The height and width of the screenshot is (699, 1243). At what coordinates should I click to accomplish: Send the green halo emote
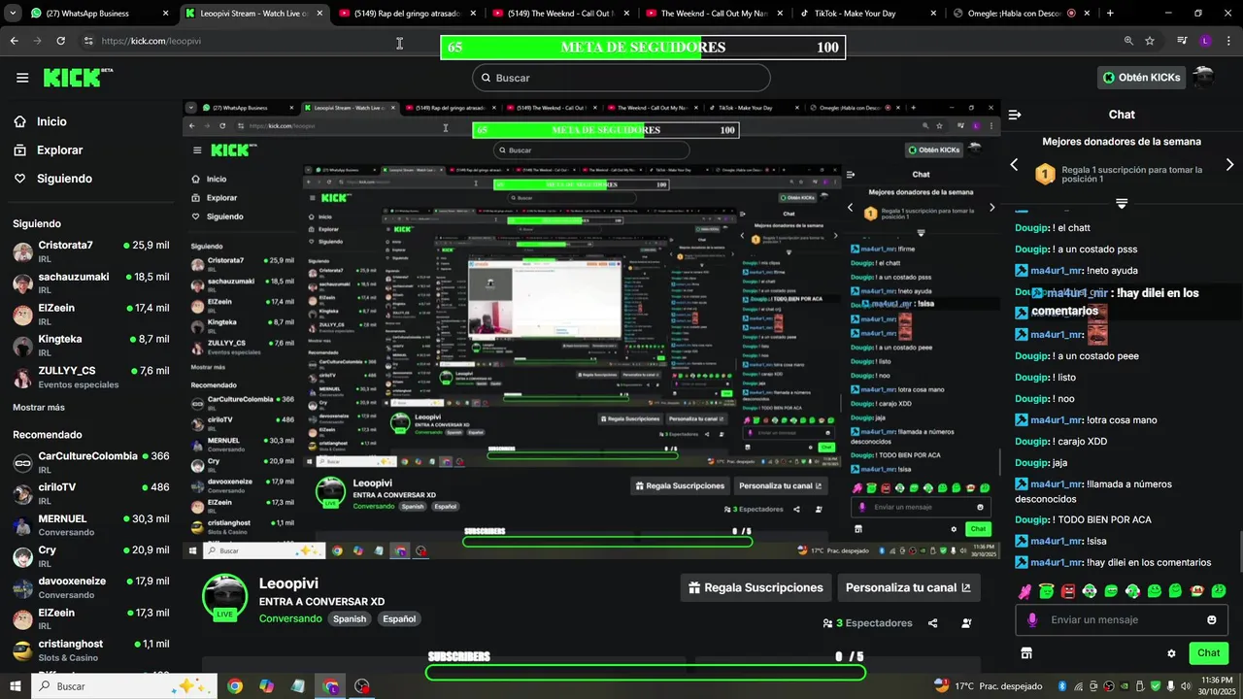[x=1047, y=590]
